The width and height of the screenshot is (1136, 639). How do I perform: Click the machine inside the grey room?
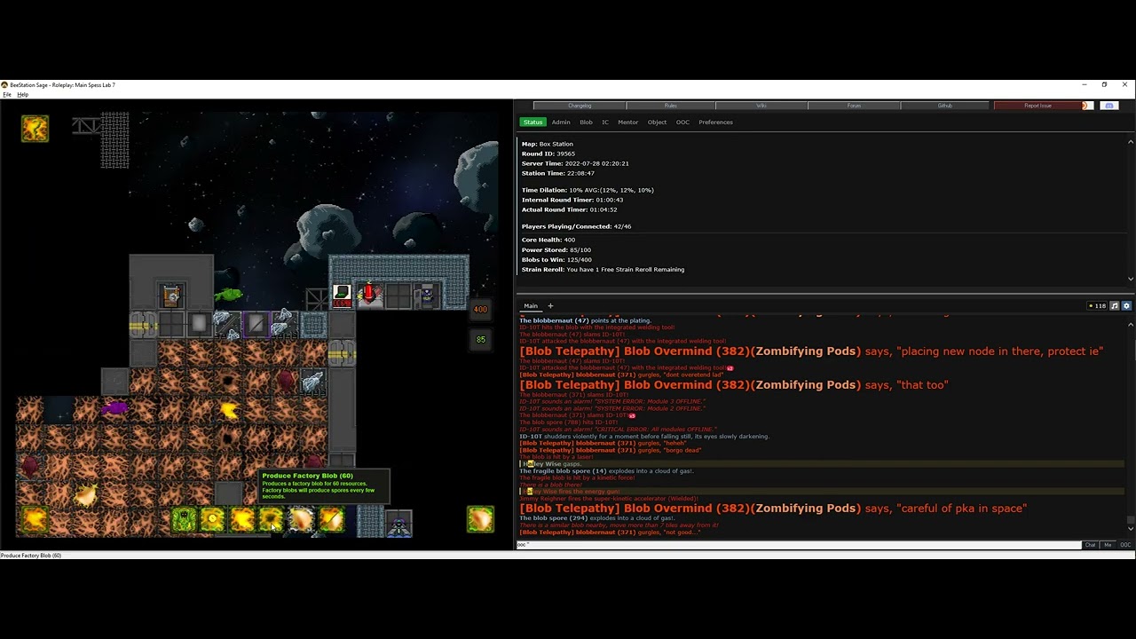[171, 295]
